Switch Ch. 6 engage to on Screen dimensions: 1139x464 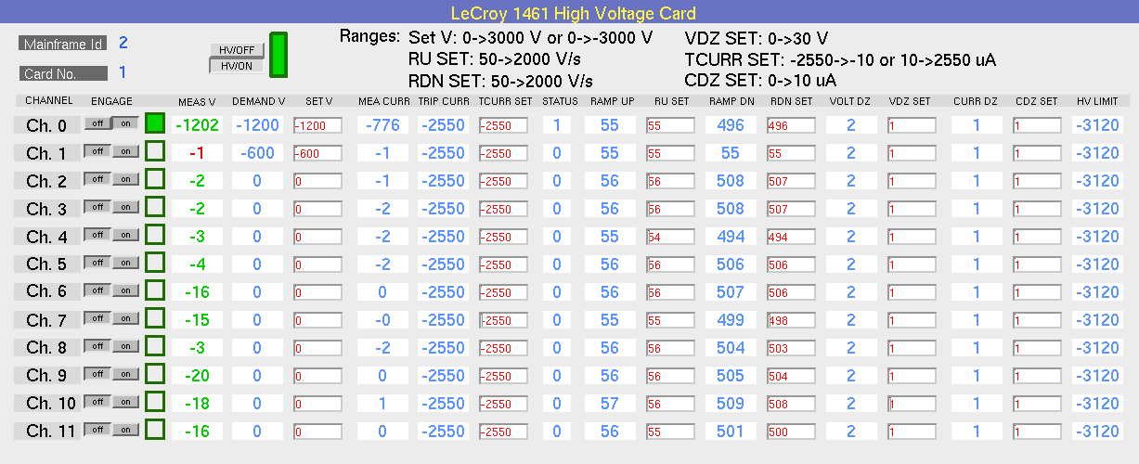point(125,290)
